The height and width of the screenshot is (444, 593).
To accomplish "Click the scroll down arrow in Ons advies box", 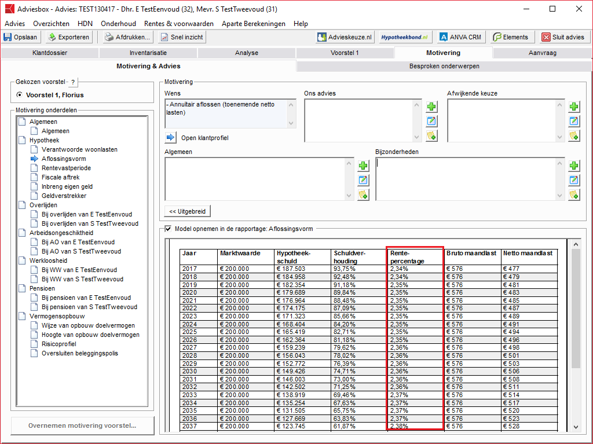I will 417,137.
